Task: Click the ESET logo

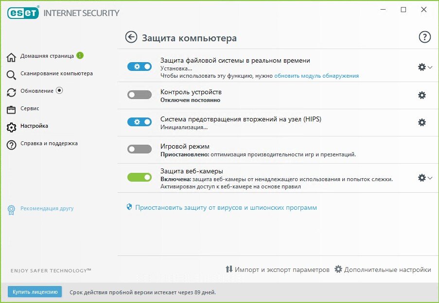Action: (x=23, y=13)
